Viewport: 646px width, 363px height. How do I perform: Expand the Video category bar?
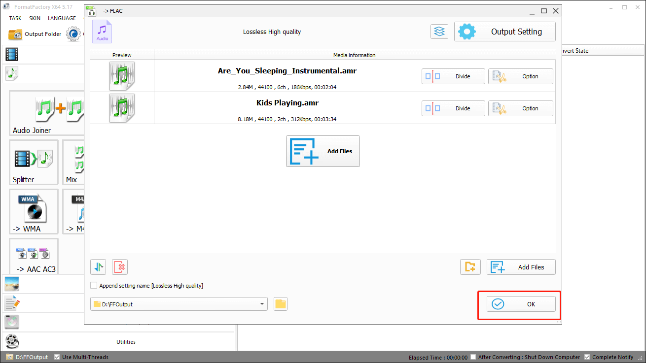(x=43, y=55)
